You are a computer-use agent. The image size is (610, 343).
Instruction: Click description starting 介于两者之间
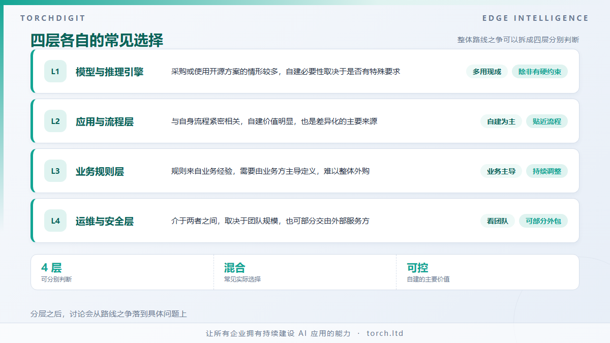pyautogui.click(x=270, y=221)
